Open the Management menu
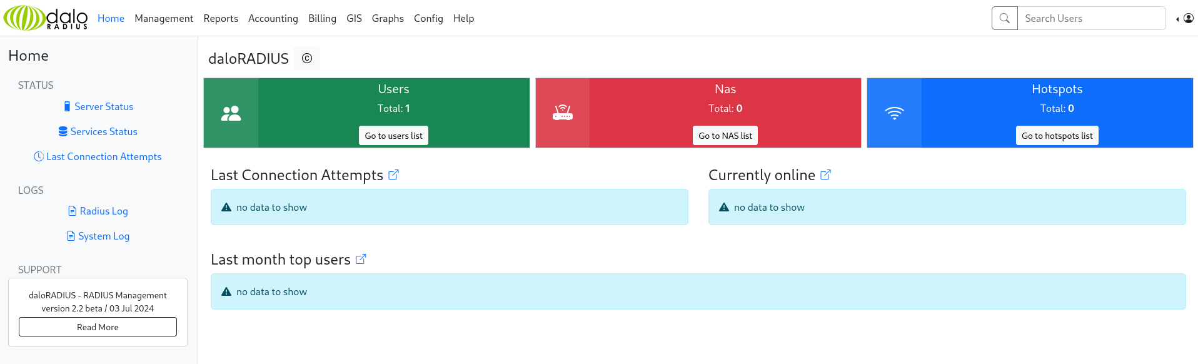Image resolution: width=1198 pixels, height=364 pixels. (164, 19)
